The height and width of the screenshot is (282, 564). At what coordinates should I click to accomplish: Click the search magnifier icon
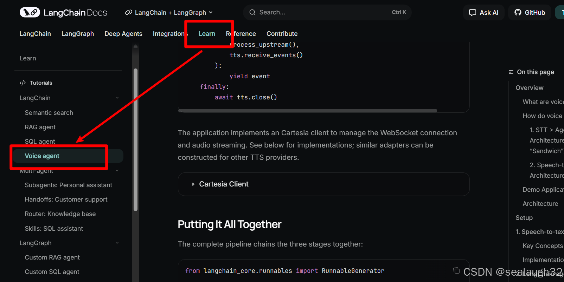(x=252, y=12)
